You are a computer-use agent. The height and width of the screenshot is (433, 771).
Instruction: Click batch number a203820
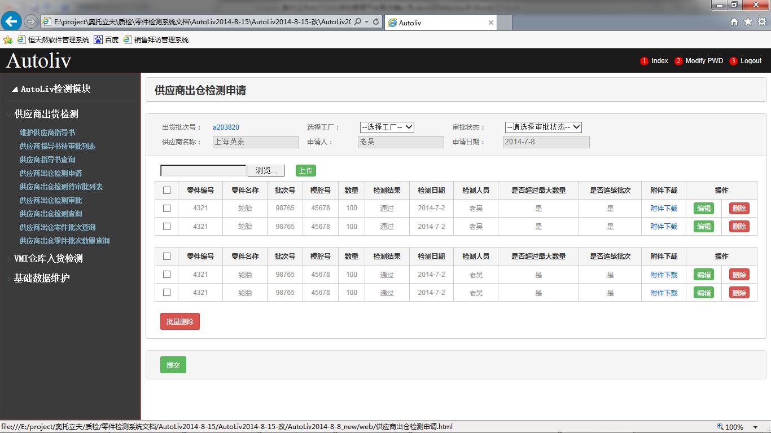(226, 127)
